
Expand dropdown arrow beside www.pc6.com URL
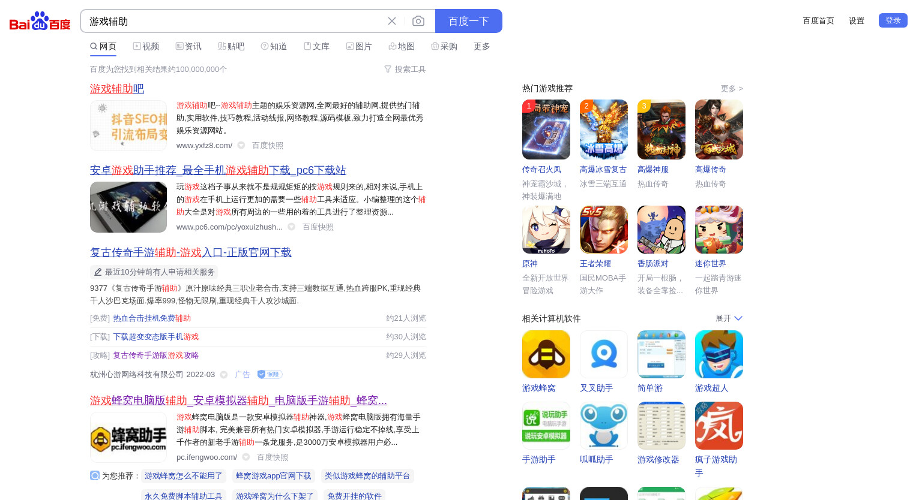tap(292, 227)
